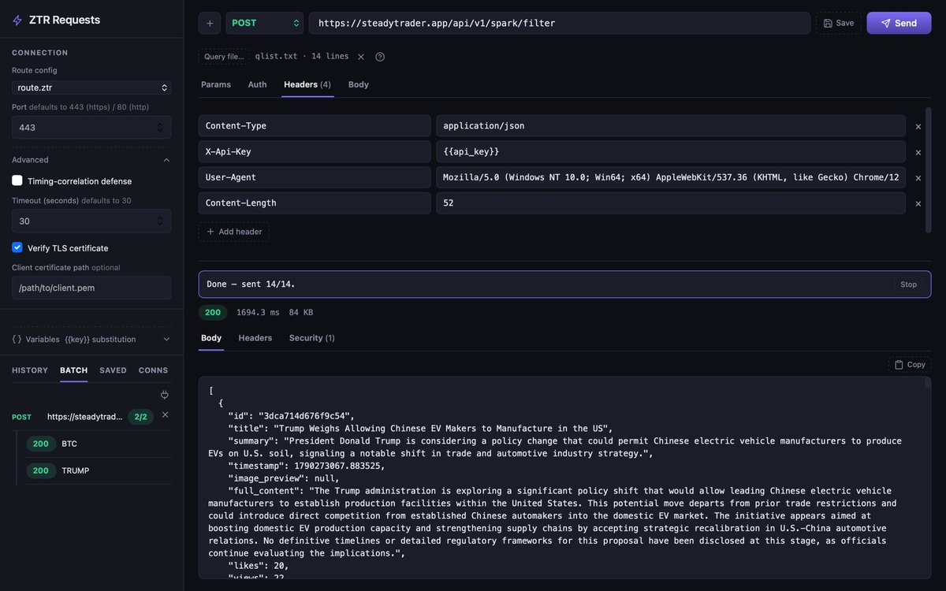The image size is (946, 591).
Task: Edit the Content-Length header name field
Action: click(315, 203)
